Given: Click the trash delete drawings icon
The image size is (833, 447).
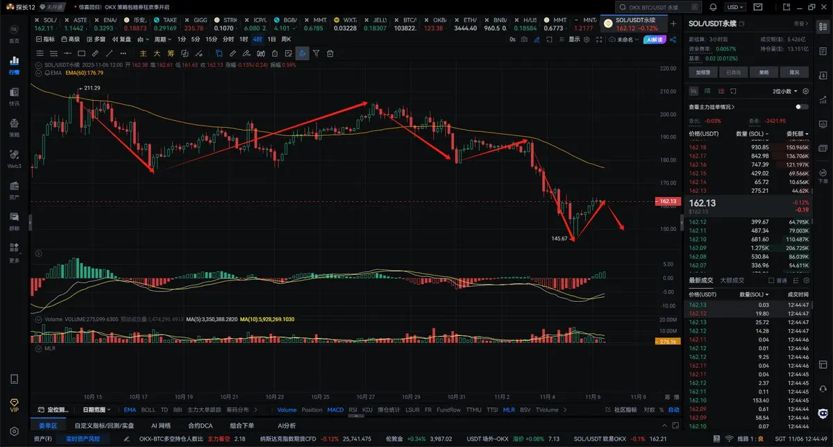Looking at the screenshot, I should point(330,53).
